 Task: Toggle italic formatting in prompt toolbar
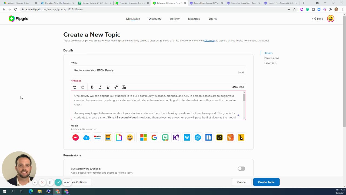point(100,87)
